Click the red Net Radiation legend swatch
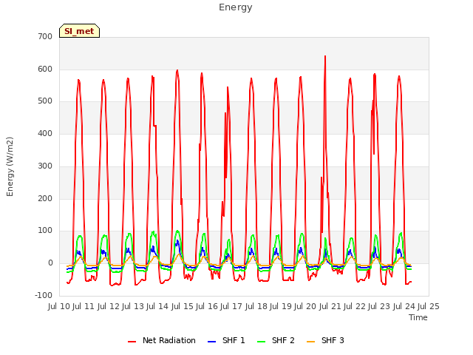 [132, 342]
